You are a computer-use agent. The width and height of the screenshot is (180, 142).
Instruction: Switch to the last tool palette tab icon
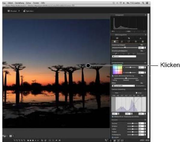[143, 41]
